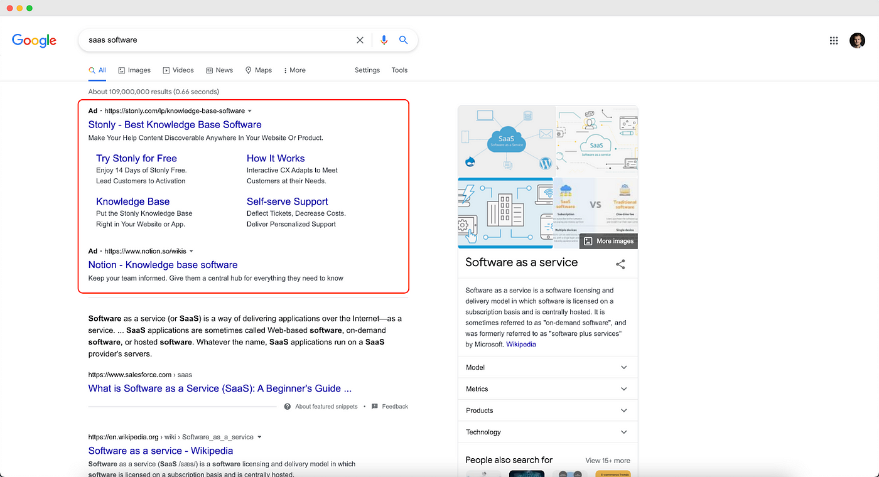This screenshot has height=477, width=879.
Task: Switch to Maps tab
Action: pos(259,70)
